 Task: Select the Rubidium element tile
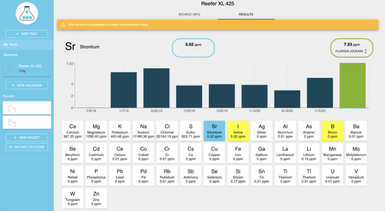(x=167, y=176)
